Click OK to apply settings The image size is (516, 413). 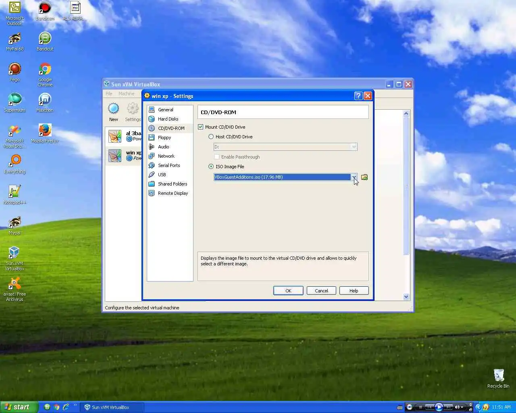click(x=288, y=291)
